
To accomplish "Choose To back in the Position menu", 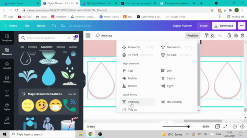I will point(176,55).
